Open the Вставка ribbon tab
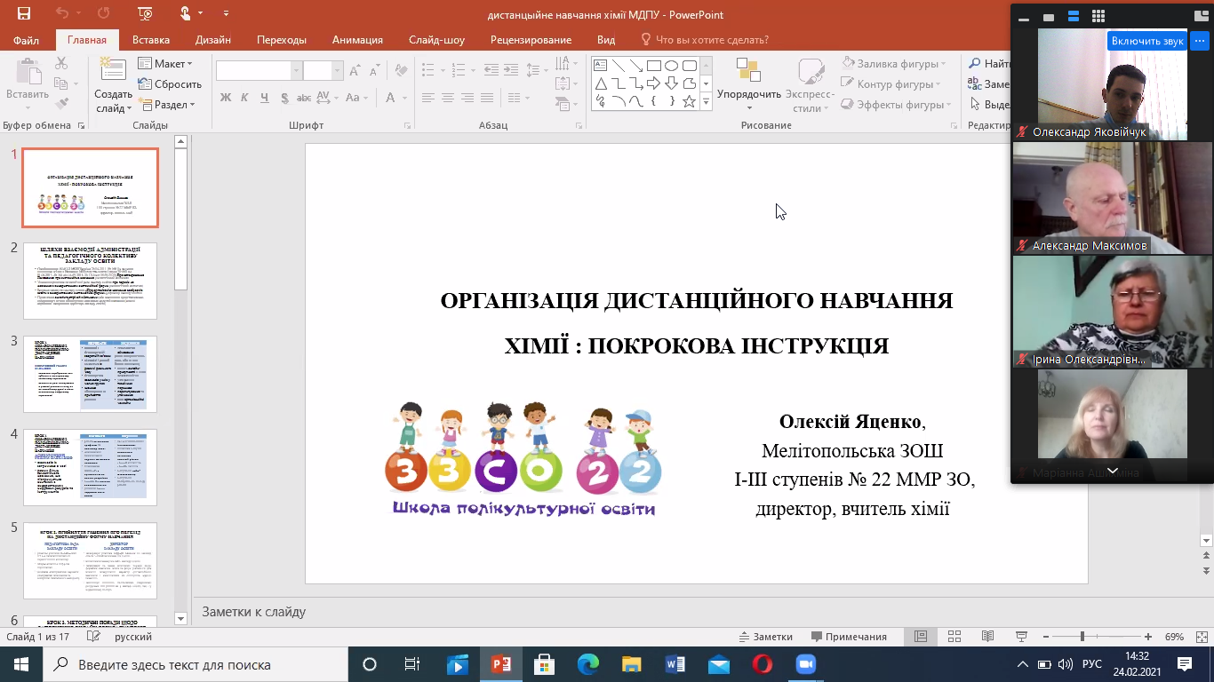The height and width of the screenshot is (682, 1214). (x=151, y=40)
